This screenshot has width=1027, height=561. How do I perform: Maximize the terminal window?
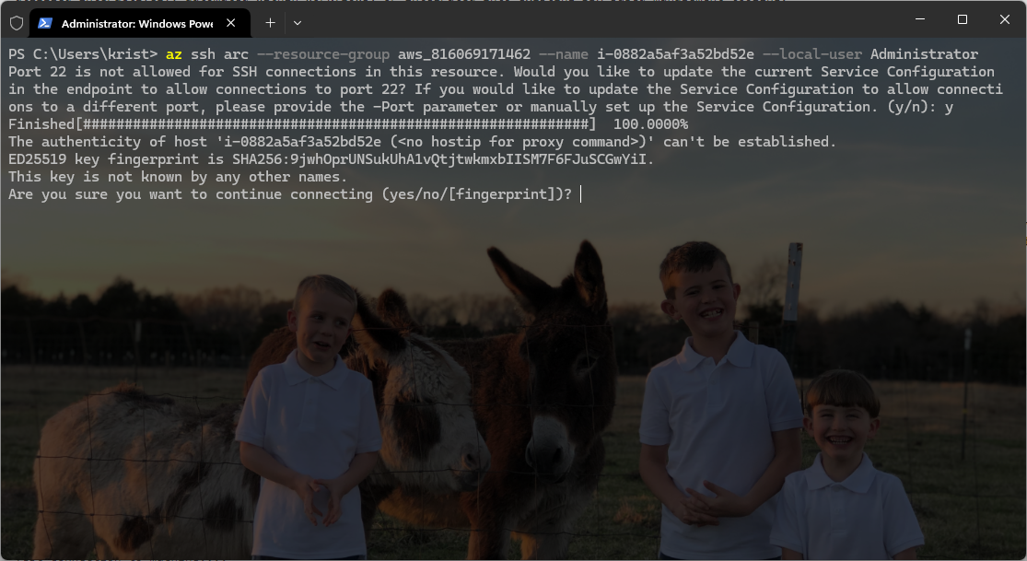pos(962,19)
